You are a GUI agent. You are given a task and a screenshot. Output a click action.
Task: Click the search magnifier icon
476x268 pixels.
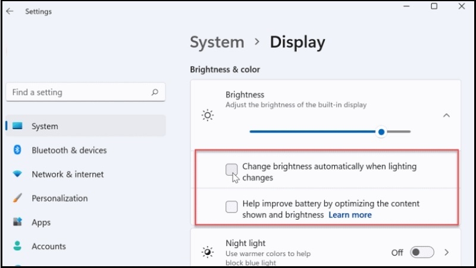155,92
